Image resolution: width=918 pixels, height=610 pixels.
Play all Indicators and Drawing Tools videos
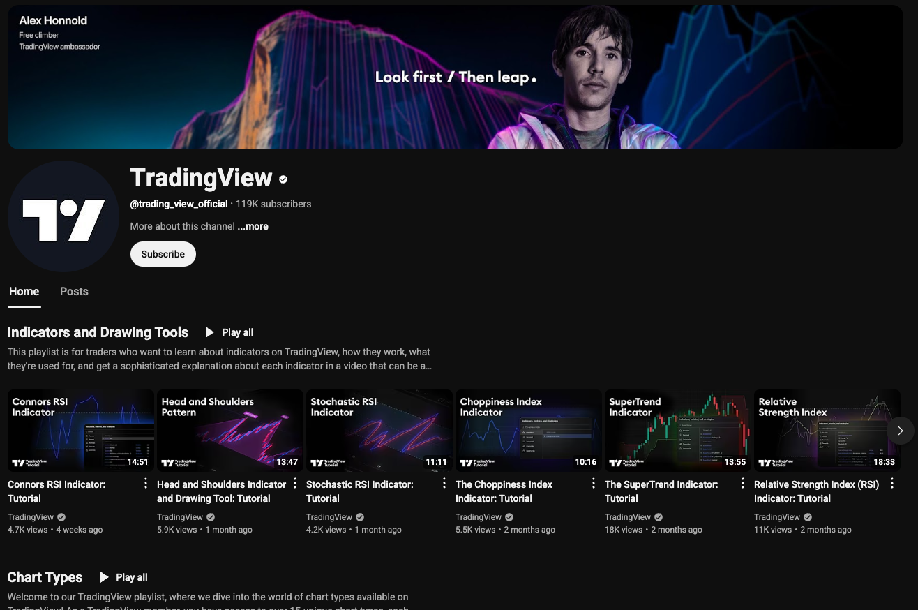click(229, 332)
